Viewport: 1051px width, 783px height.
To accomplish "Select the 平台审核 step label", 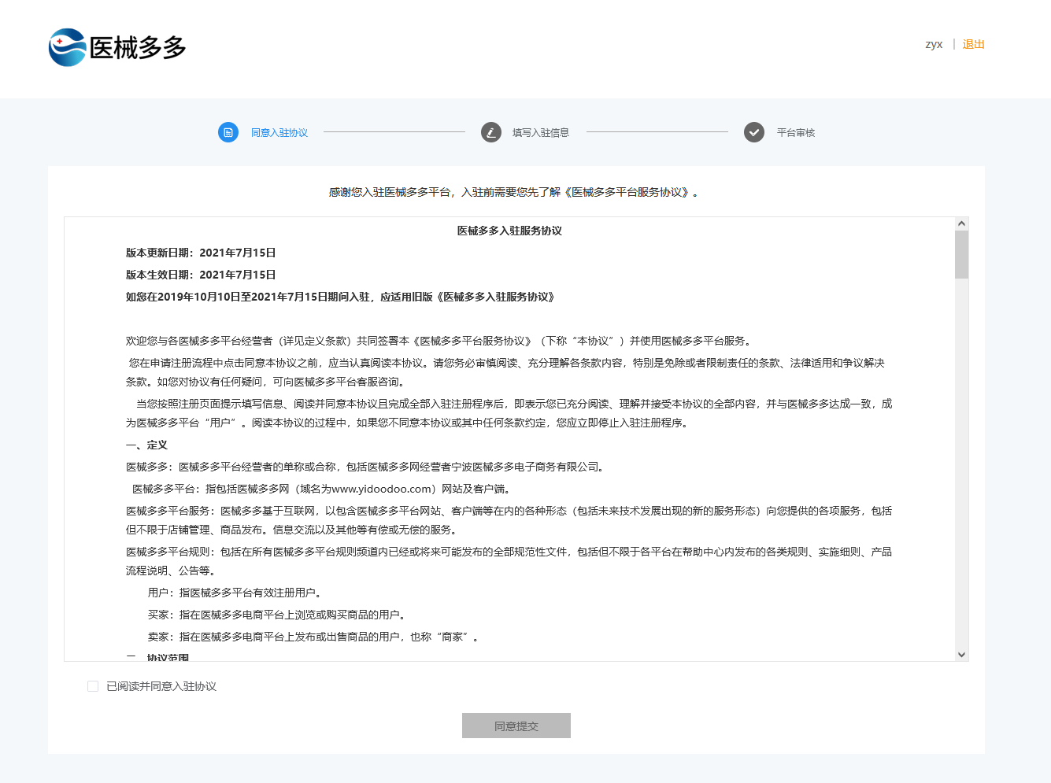I will click(x=796, y=133).
